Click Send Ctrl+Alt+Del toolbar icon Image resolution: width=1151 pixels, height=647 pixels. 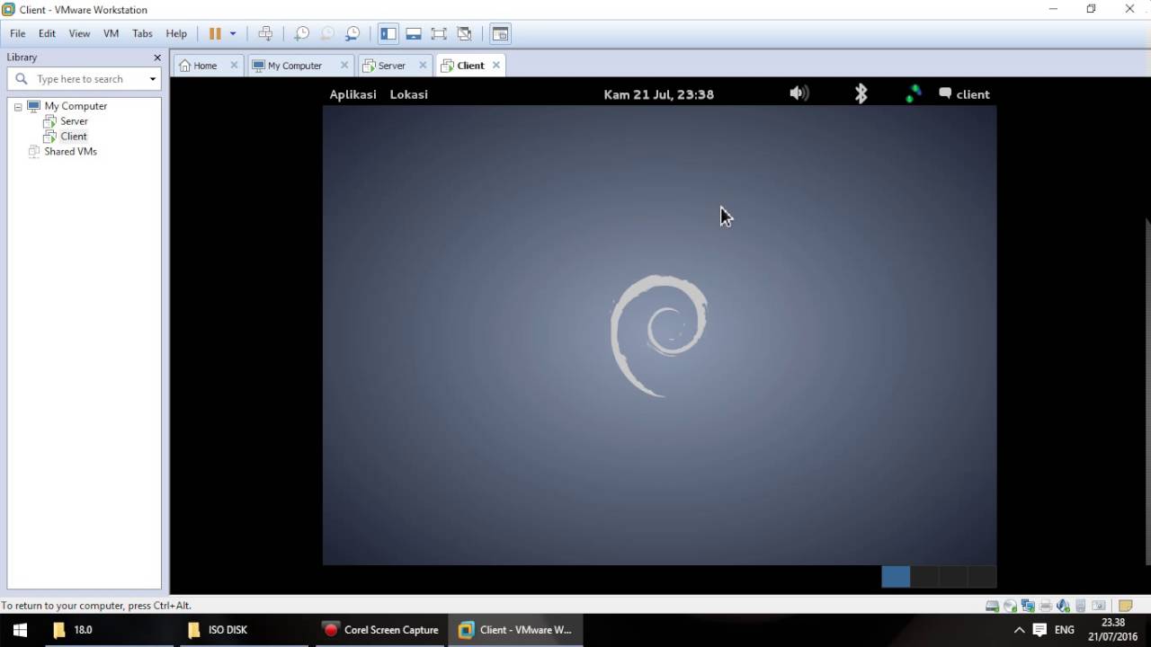pyautogui.click(x=265, y=33)
